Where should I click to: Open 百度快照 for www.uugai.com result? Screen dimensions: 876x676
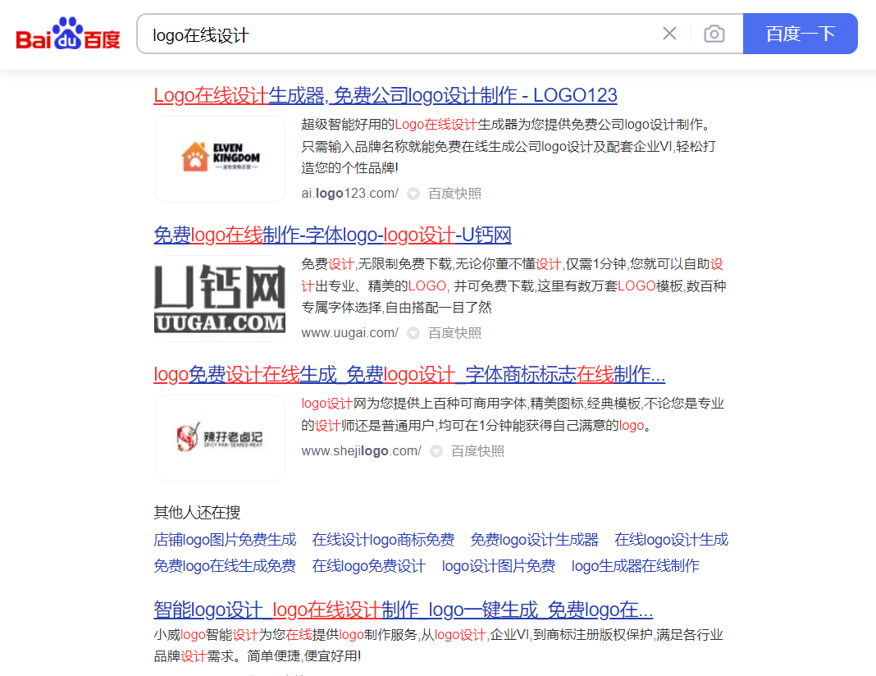(454, 333)
